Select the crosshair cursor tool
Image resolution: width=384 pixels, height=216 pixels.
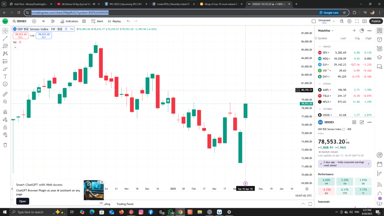(5, 31)
